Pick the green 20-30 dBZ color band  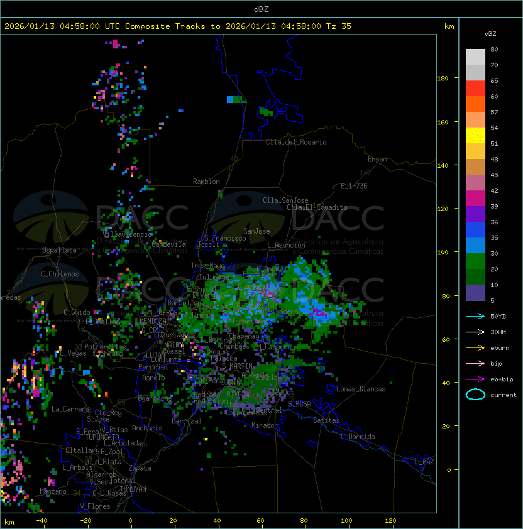click(475, 261)
